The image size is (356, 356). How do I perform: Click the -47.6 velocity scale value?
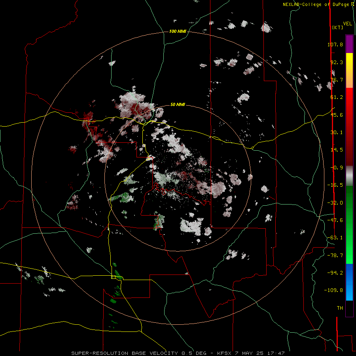tap(335, 220)
